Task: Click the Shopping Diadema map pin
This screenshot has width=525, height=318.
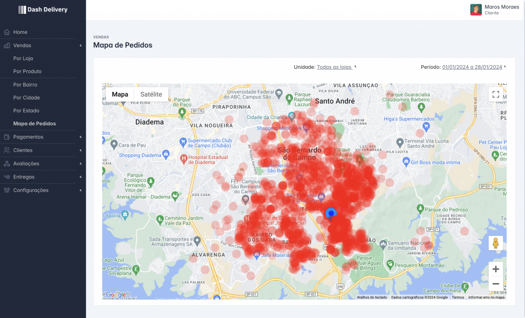Action: pos(166,154)
